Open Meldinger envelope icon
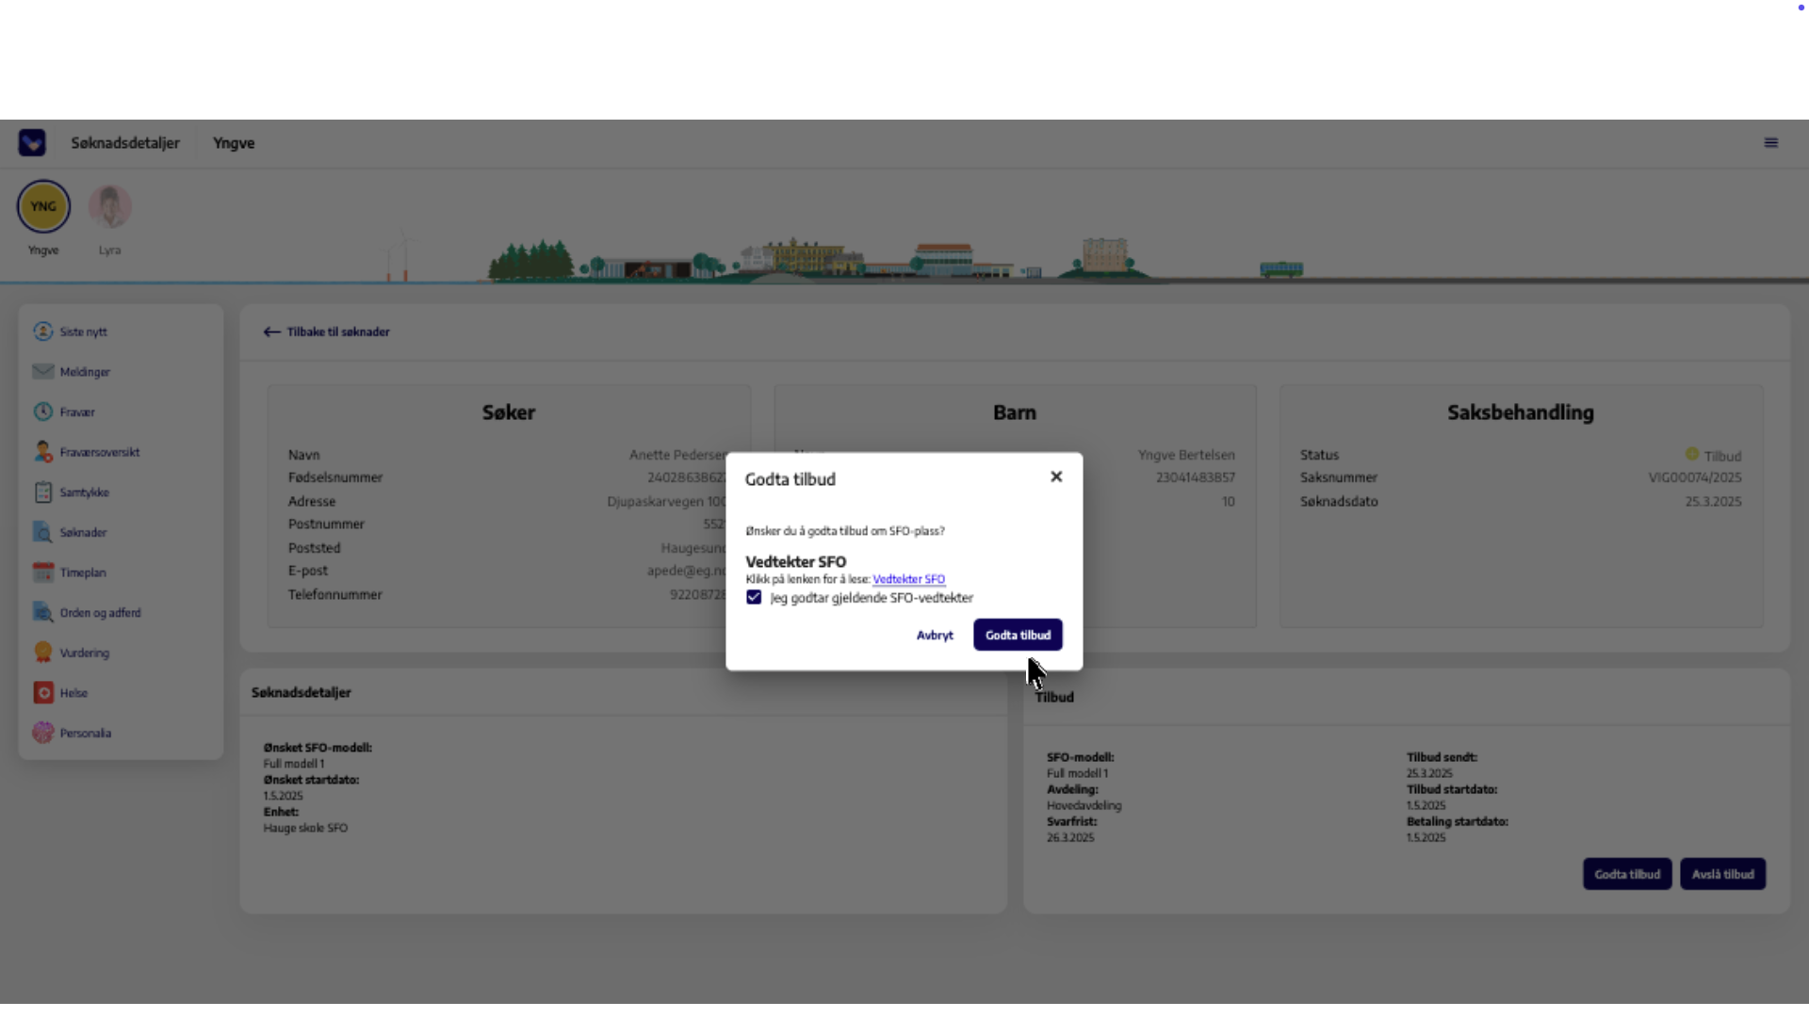 [43, 372]
